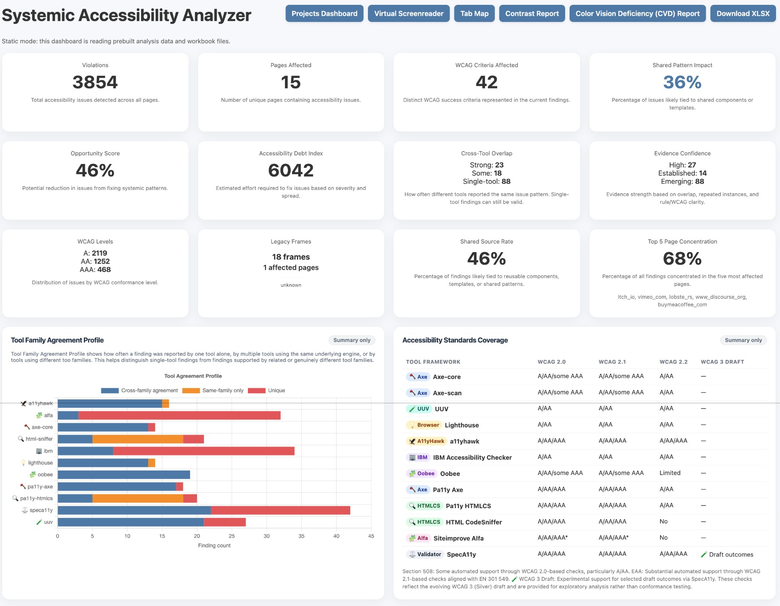Click the Oobee badge in the table
Image resolution: width=780 pixels, height=606 pixels.
pos(421,474)
